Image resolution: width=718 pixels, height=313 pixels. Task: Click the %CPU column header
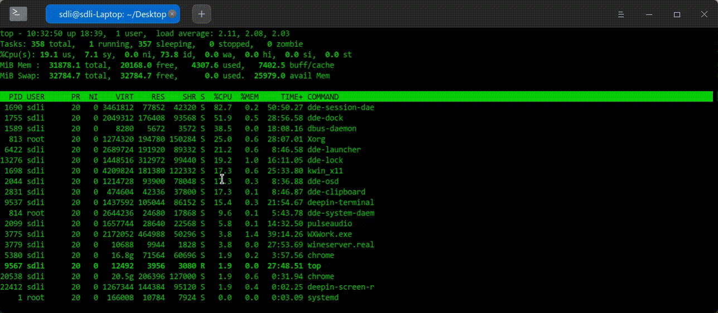coord(223,97)
